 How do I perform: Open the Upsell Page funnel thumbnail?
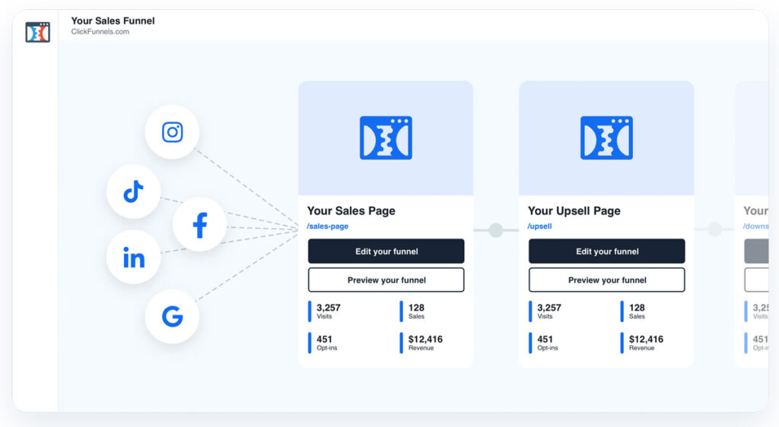[x=606, y=138]
